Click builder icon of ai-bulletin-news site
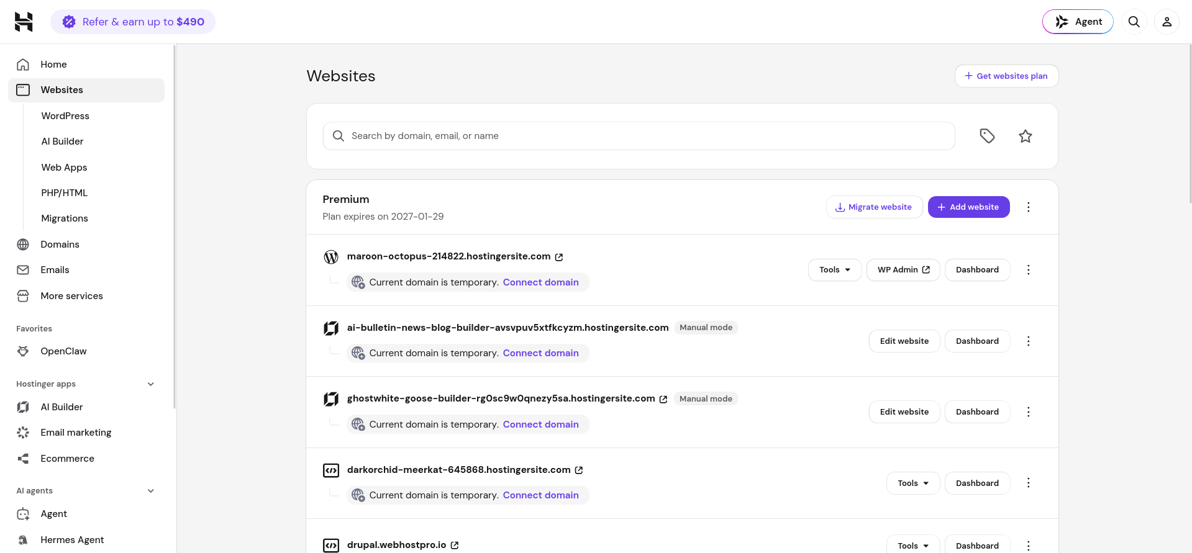This screenshot has width=1192, height=553. (x=331, y=328)
